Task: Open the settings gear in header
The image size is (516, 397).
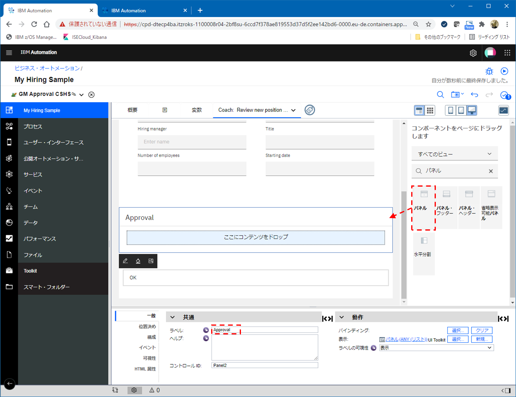Action: [473, 53]
